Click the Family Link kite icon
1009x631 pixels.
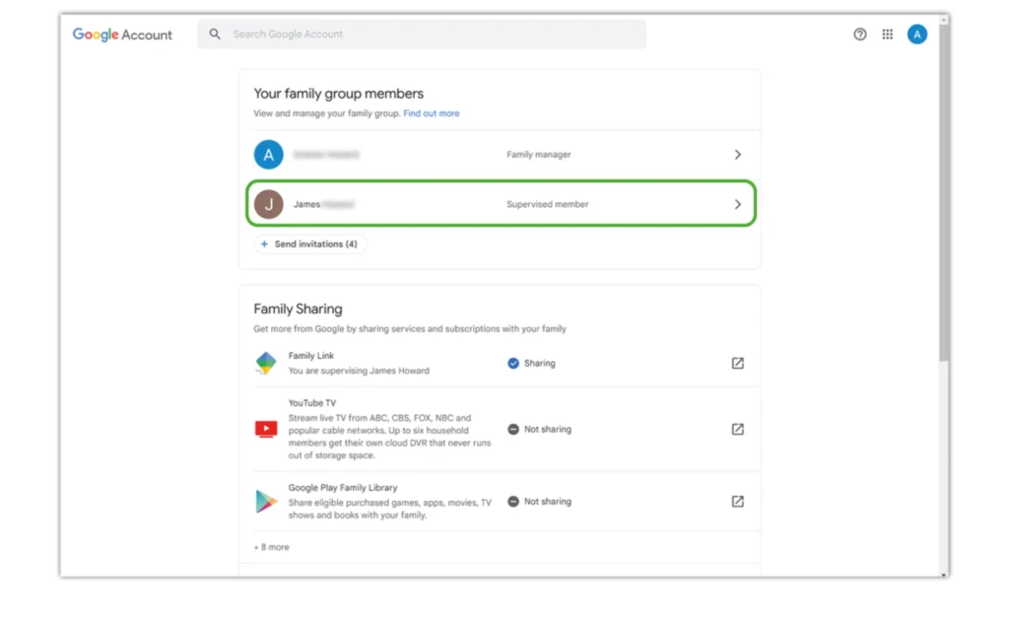point(266,363)
